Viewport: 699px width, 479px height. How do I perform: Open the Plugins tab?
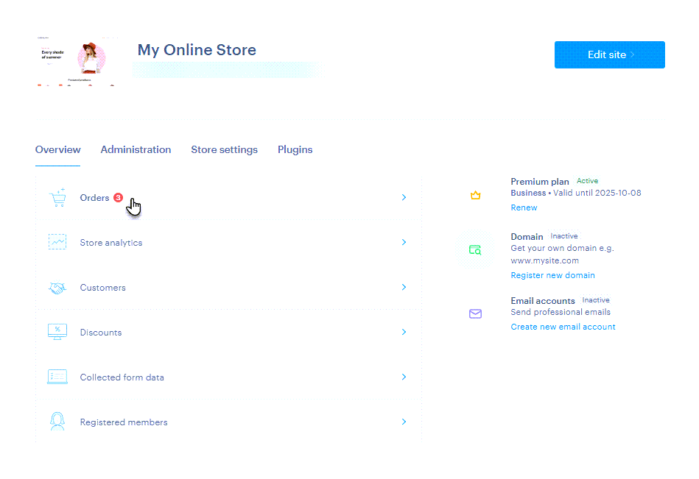(295, 150)
